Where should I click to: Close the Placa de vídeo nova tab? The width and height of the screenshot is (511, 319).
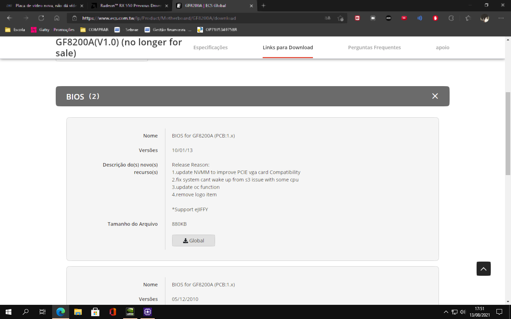pos(82,6)
